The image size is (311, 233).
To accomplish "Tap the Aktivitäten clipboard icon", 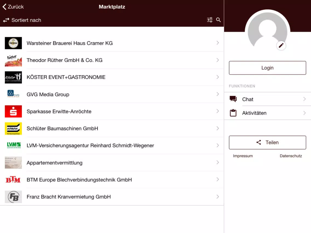I will coord(233,113).
